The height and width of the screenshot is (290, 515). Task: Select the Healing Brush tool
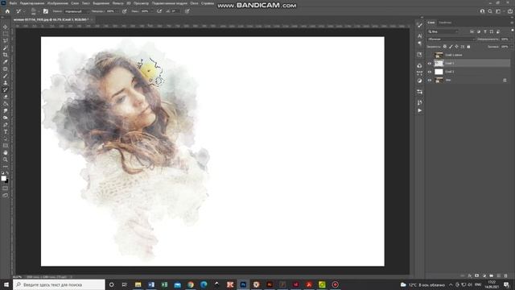6,68
